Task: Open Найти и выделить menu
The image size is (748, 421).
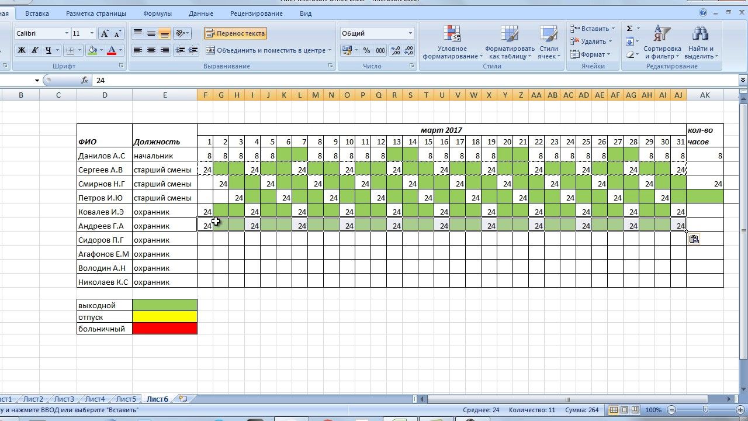Action: pos(701,42)
